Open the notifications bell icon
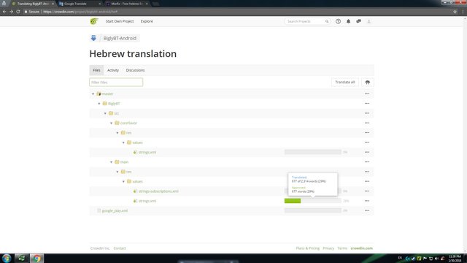This screenshot has height=263, width=467. pyautogui.click(x=348, y=21)
